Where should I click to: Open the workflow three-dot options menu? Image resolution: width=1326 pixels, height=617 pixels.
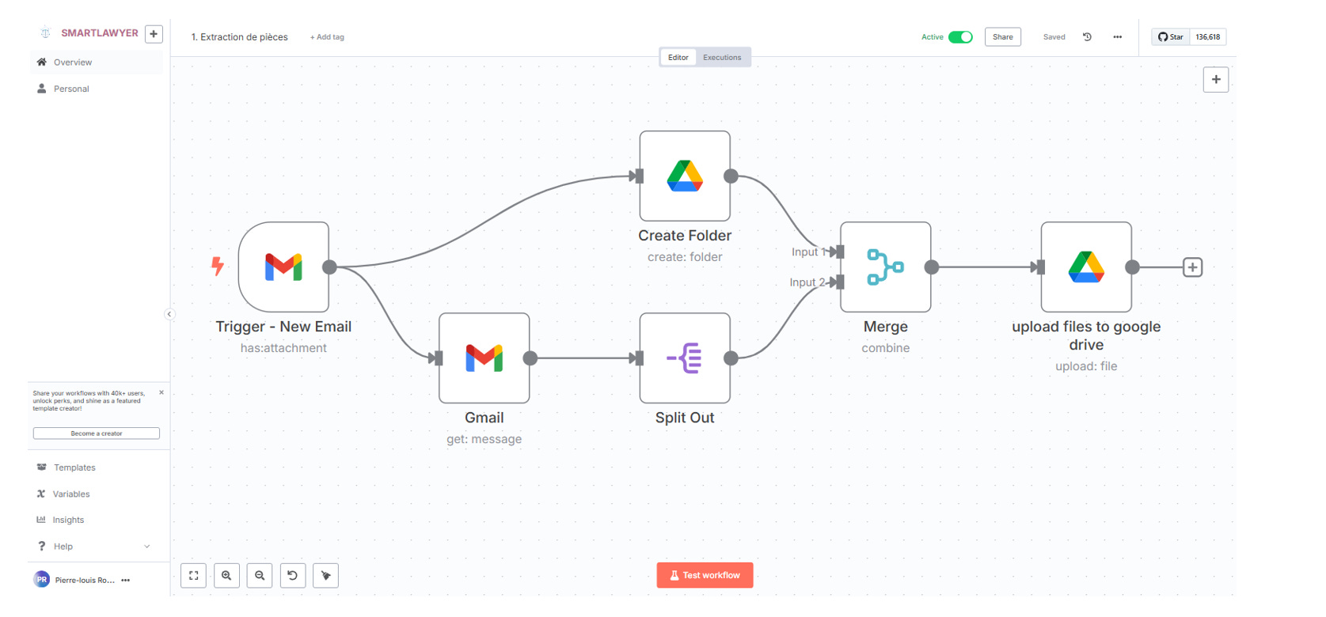coord(1117,36)
